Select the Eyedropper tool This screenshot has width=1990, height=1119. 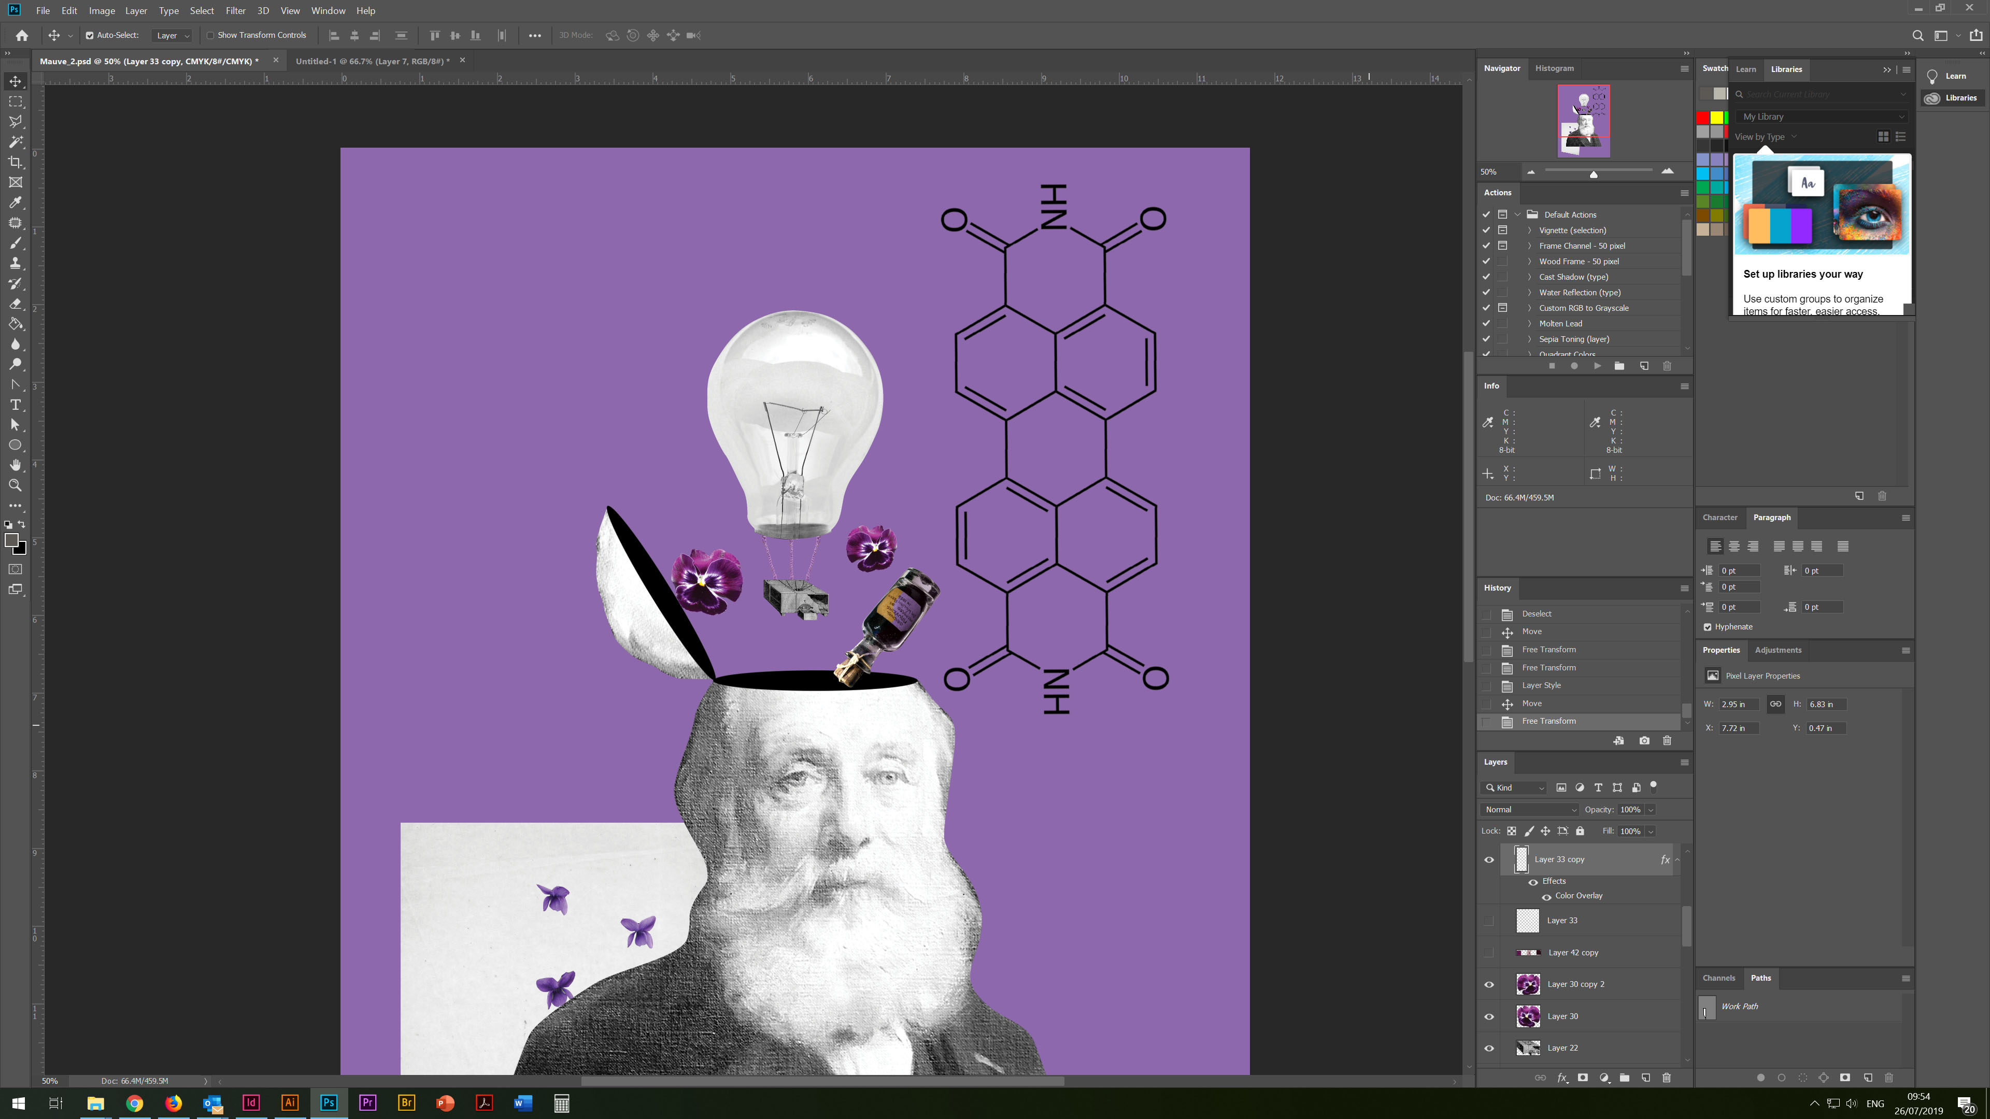tap(16, 203)
